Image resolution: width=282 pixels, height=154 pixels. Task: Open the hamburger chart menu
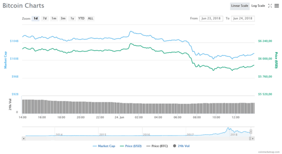point(277,6)
